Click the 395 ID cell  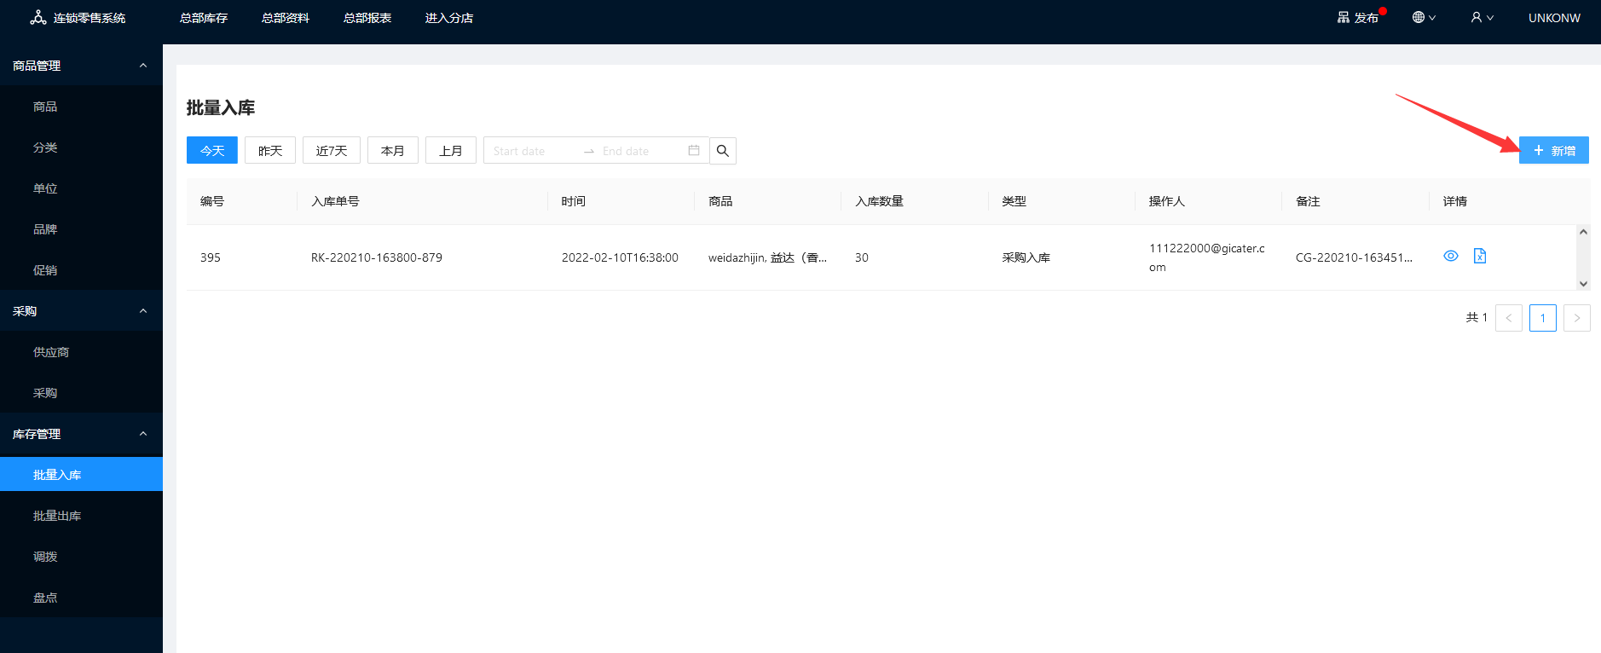[x=211, y=257]
